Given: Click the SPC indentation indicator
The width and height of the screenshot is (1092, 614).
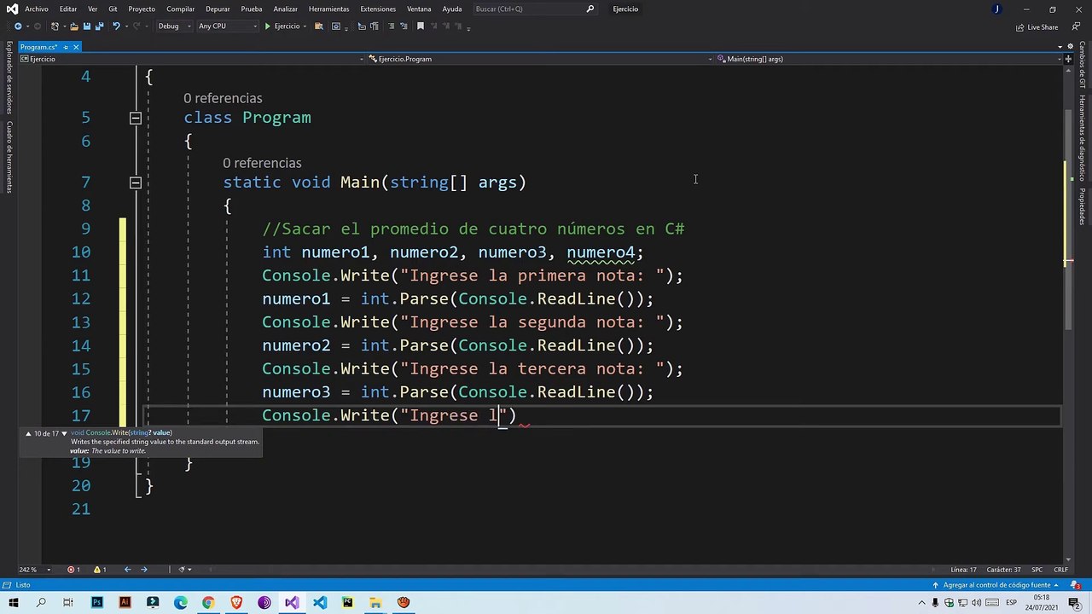Looking at the screenshot, I should [x=1037, y=570].
